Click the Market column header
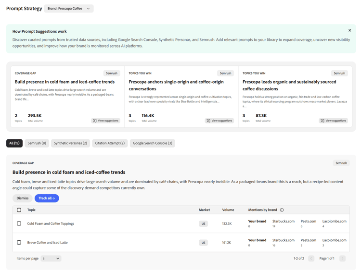The width and height of the screenshot is (361, 272). pyautogui.click(x=204, y=210)
